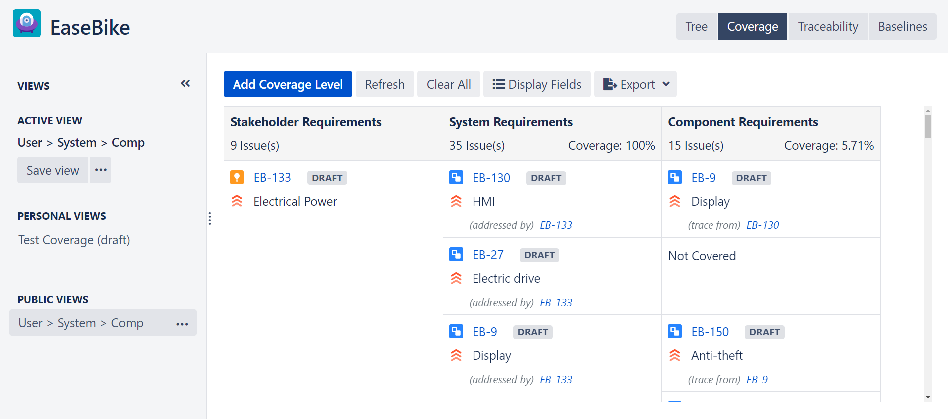Save the current view
The width and height of the screenshot is (948, 419).
tap(53, 170)
